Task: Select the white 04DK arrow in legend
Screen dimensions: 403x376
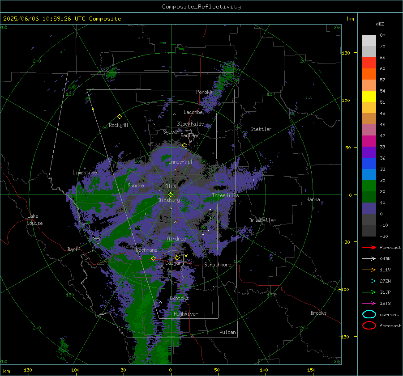Action: pos(369,258)
